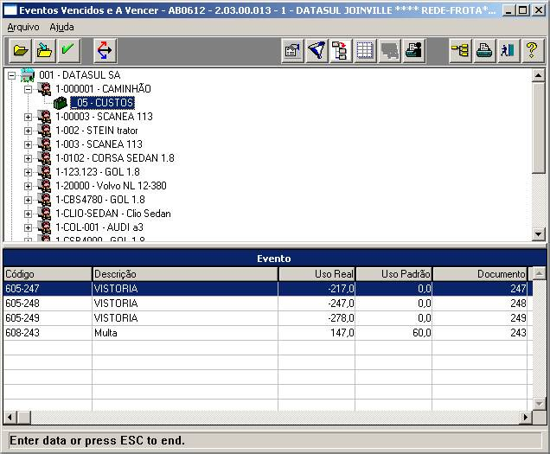Click the green briefcase icon beside 05 - CUSTOS
The image size is (550, 454).
pyautogui.click(x=61, y=103)
